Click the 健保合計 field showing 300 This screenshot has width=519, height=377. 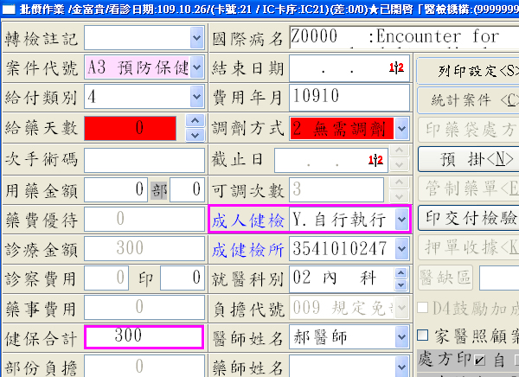tap(144, 336)
